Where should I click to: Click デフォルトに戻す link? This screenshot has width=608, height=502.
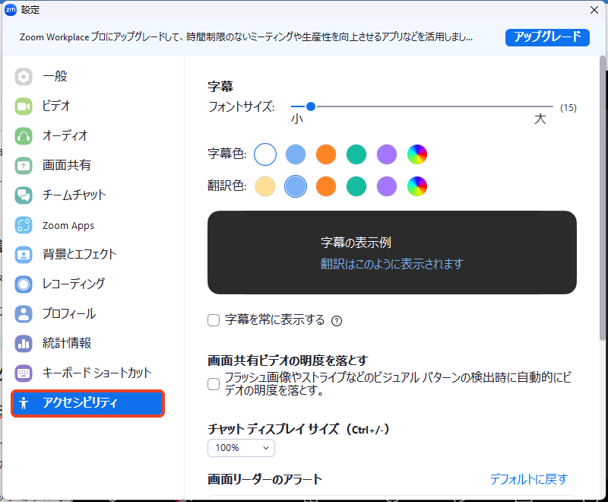pyautogui.click(x=529, y=479)
